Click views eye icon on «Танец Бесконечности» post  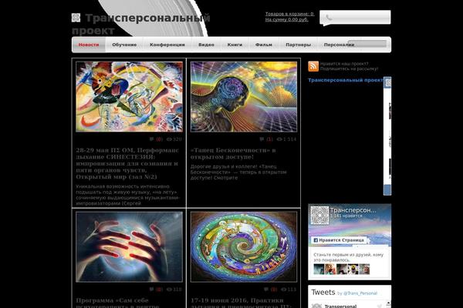point(279,139)
